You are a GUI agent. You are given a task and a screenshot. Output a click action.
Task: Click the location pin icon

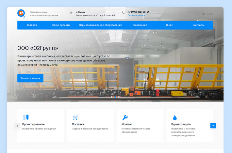tap(71, 13)
